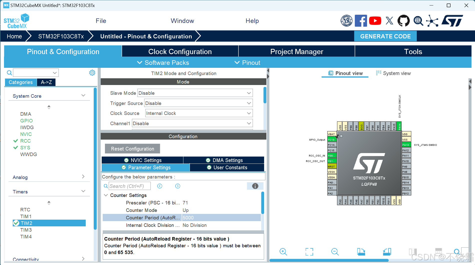Click the globe search wiki icon
The image size is (475, 265).
418,21
